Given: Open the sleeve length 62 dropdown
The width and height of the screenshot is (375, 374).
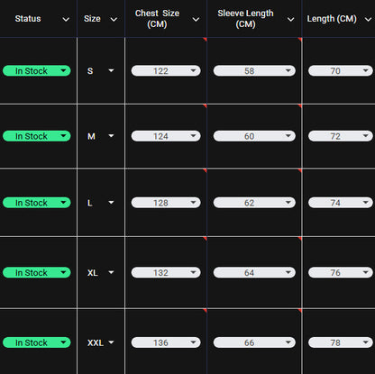Looking at the screenshot, I should [254, 203].
